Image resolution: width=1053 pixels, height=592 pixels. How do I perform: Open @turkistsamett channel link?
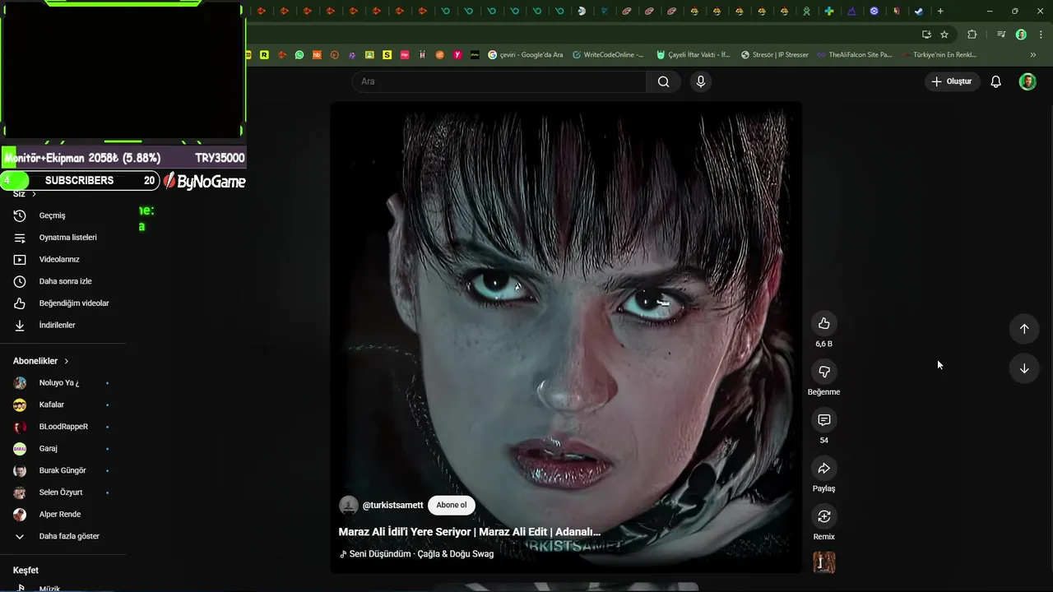point(392,505)
